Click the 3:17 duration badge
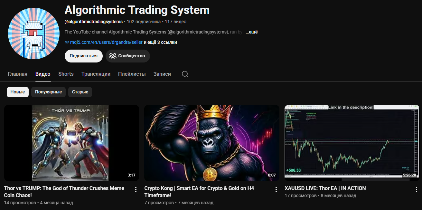The width and height of the screenshot is (422, 210). 131,175
